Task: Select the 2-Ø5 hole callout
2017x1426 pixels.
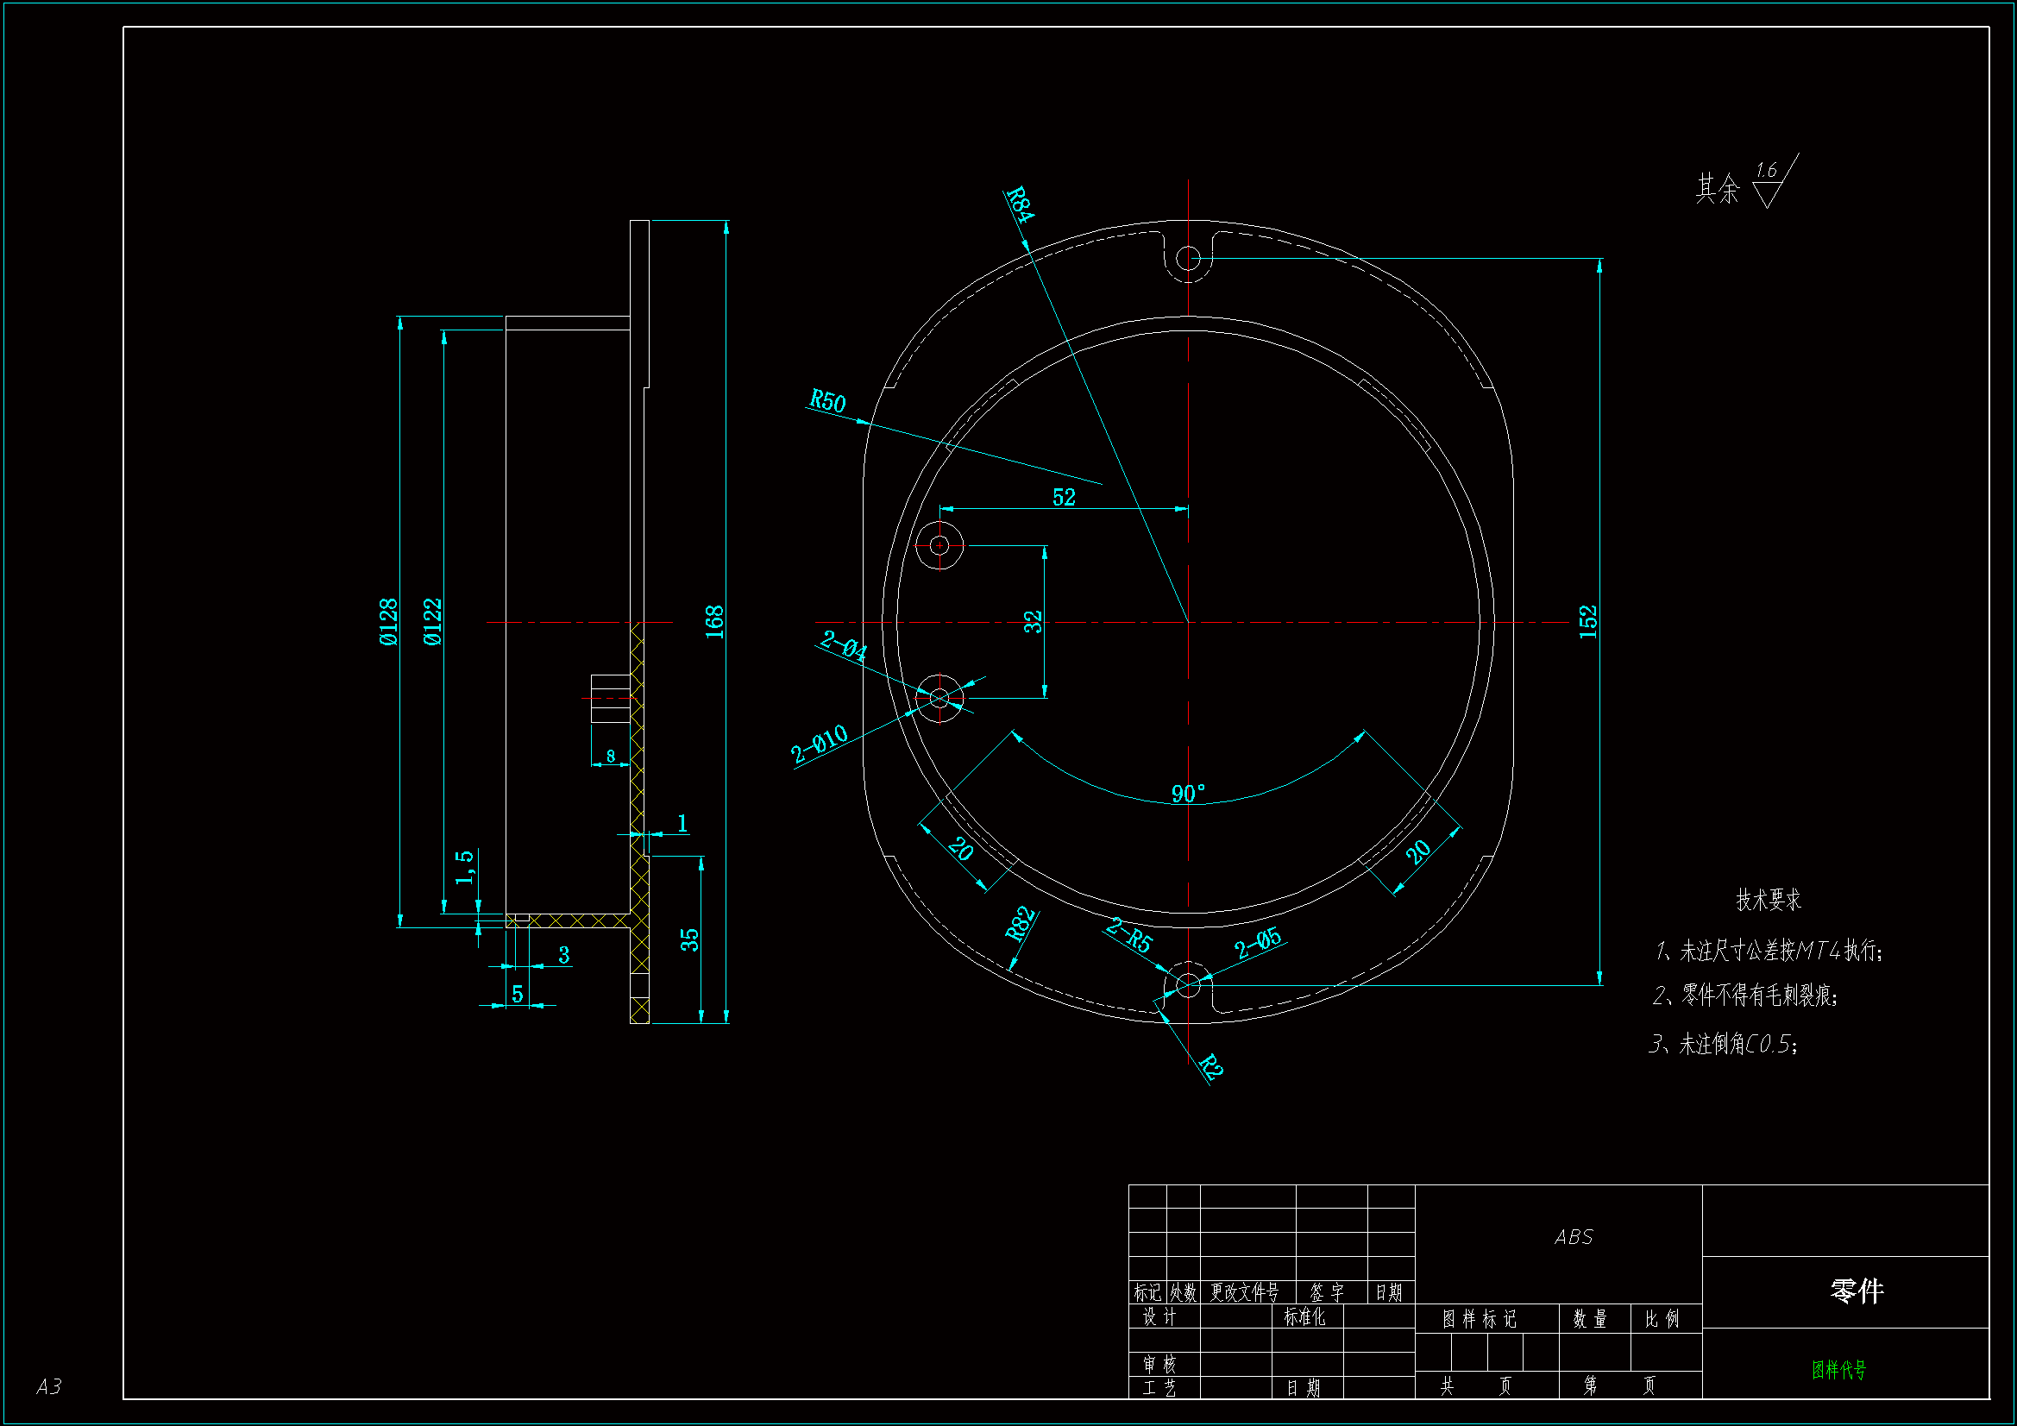Action: (1258, 944)
